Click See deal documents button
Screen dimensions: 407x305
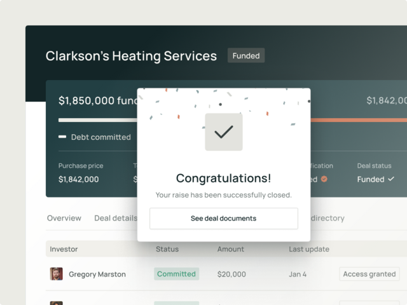pos(224,219)
